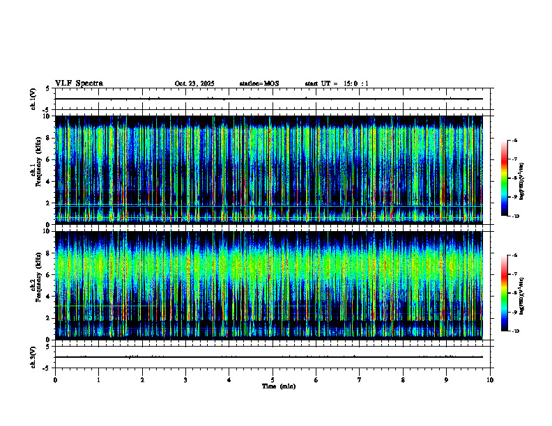This screenshot has width=552, height=426.
Task: Click time axis tick label "5"
Action: tap(273, 380)
